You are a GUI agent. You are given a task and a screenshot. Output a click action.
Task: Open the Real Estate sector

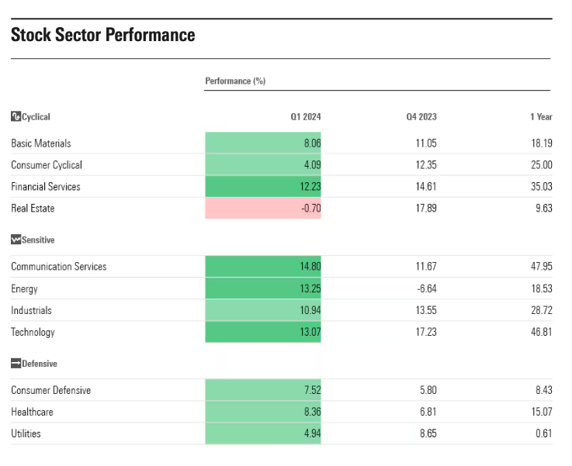pyautogui.click(x=33, y=209)
